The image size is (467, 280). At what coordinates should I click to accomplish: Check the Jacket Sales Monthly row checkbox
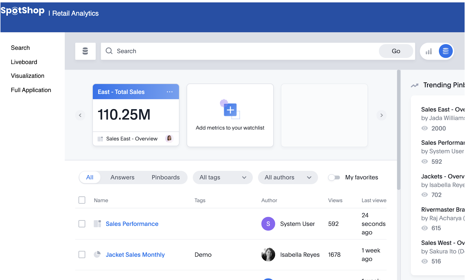coord(82,255)
